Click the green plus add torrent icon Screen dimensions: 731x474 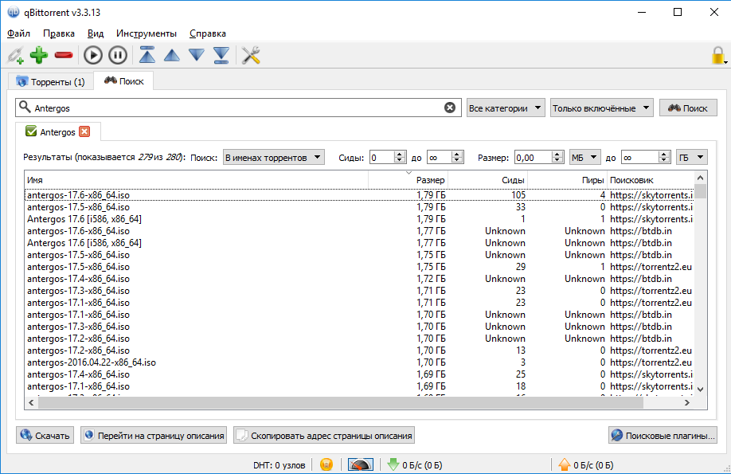(x=38, y=55)
